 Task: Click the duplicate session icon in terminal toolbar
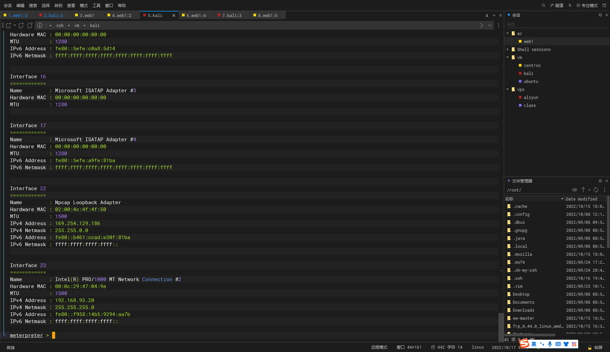(30, 25)
